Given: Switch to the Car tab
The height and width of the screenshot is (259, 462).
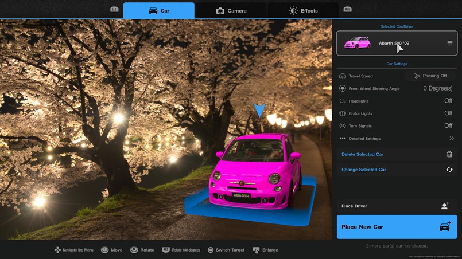Looking at the screenshot, I should pyautogui.click(x=159, y=10).
